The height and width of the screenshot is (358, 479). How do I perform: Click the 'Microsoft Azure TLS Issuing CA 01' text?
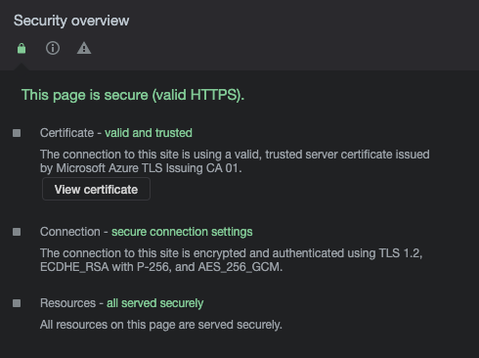pyautogui.click(x=148, y=168)
